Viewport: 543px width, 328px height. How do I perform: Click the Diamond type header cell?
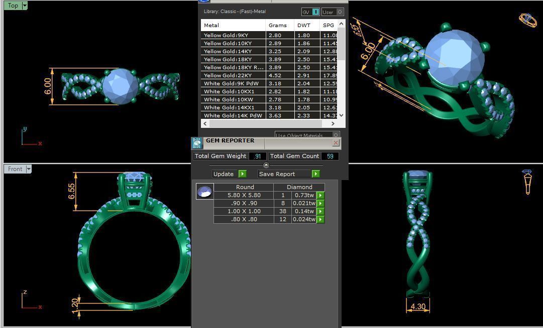pos(299,187)
